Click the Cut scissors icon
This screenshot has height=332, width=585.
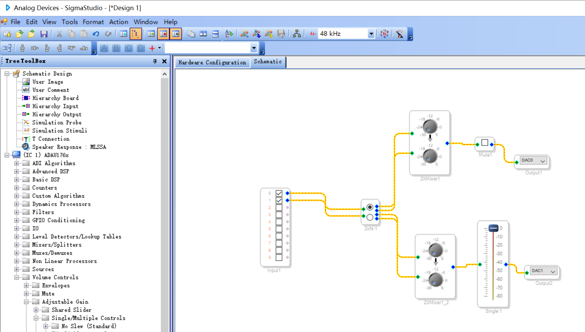(60, 34)
